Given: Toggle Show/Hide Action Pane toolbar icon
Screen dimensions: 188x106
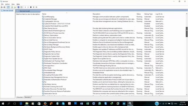Looking at the screenshot, I should point(21,7).
